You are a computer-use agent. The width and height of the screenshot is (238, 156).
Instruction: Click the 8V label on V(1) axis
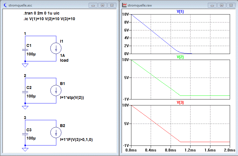[127, 22]
